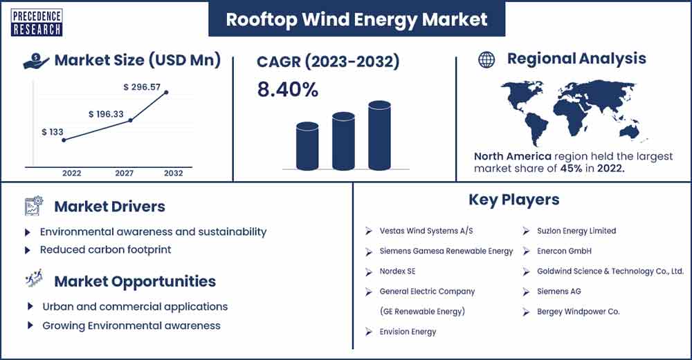692x360 pixels.
Task: Click Suzlon Energy Limited name
Action: pyautogui.click(x=576, y=231)
